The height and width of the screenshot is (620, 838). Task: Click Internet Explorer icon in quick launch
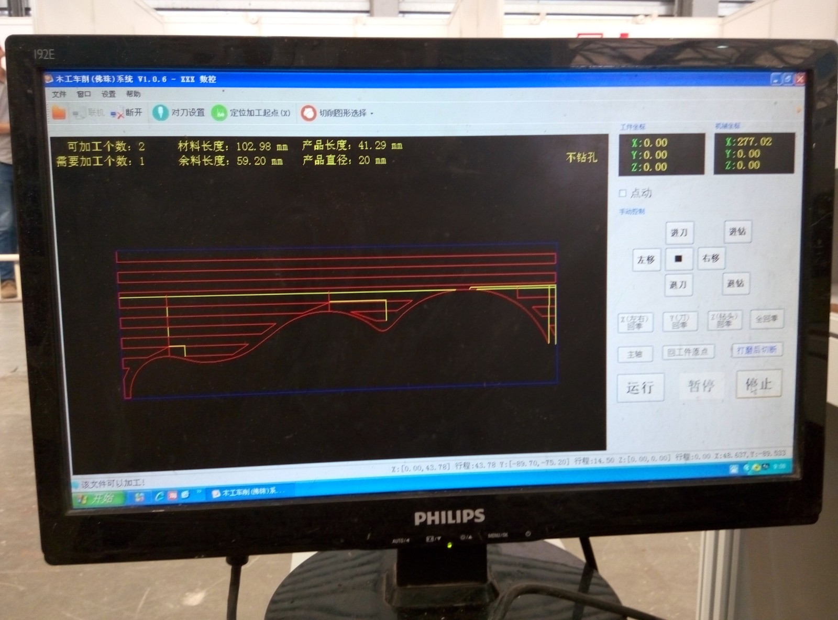click(x=159, y=495)
